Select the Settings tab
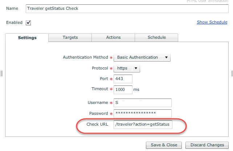The height and width of the screenshot is (151, 233). (x=27, y=38)
